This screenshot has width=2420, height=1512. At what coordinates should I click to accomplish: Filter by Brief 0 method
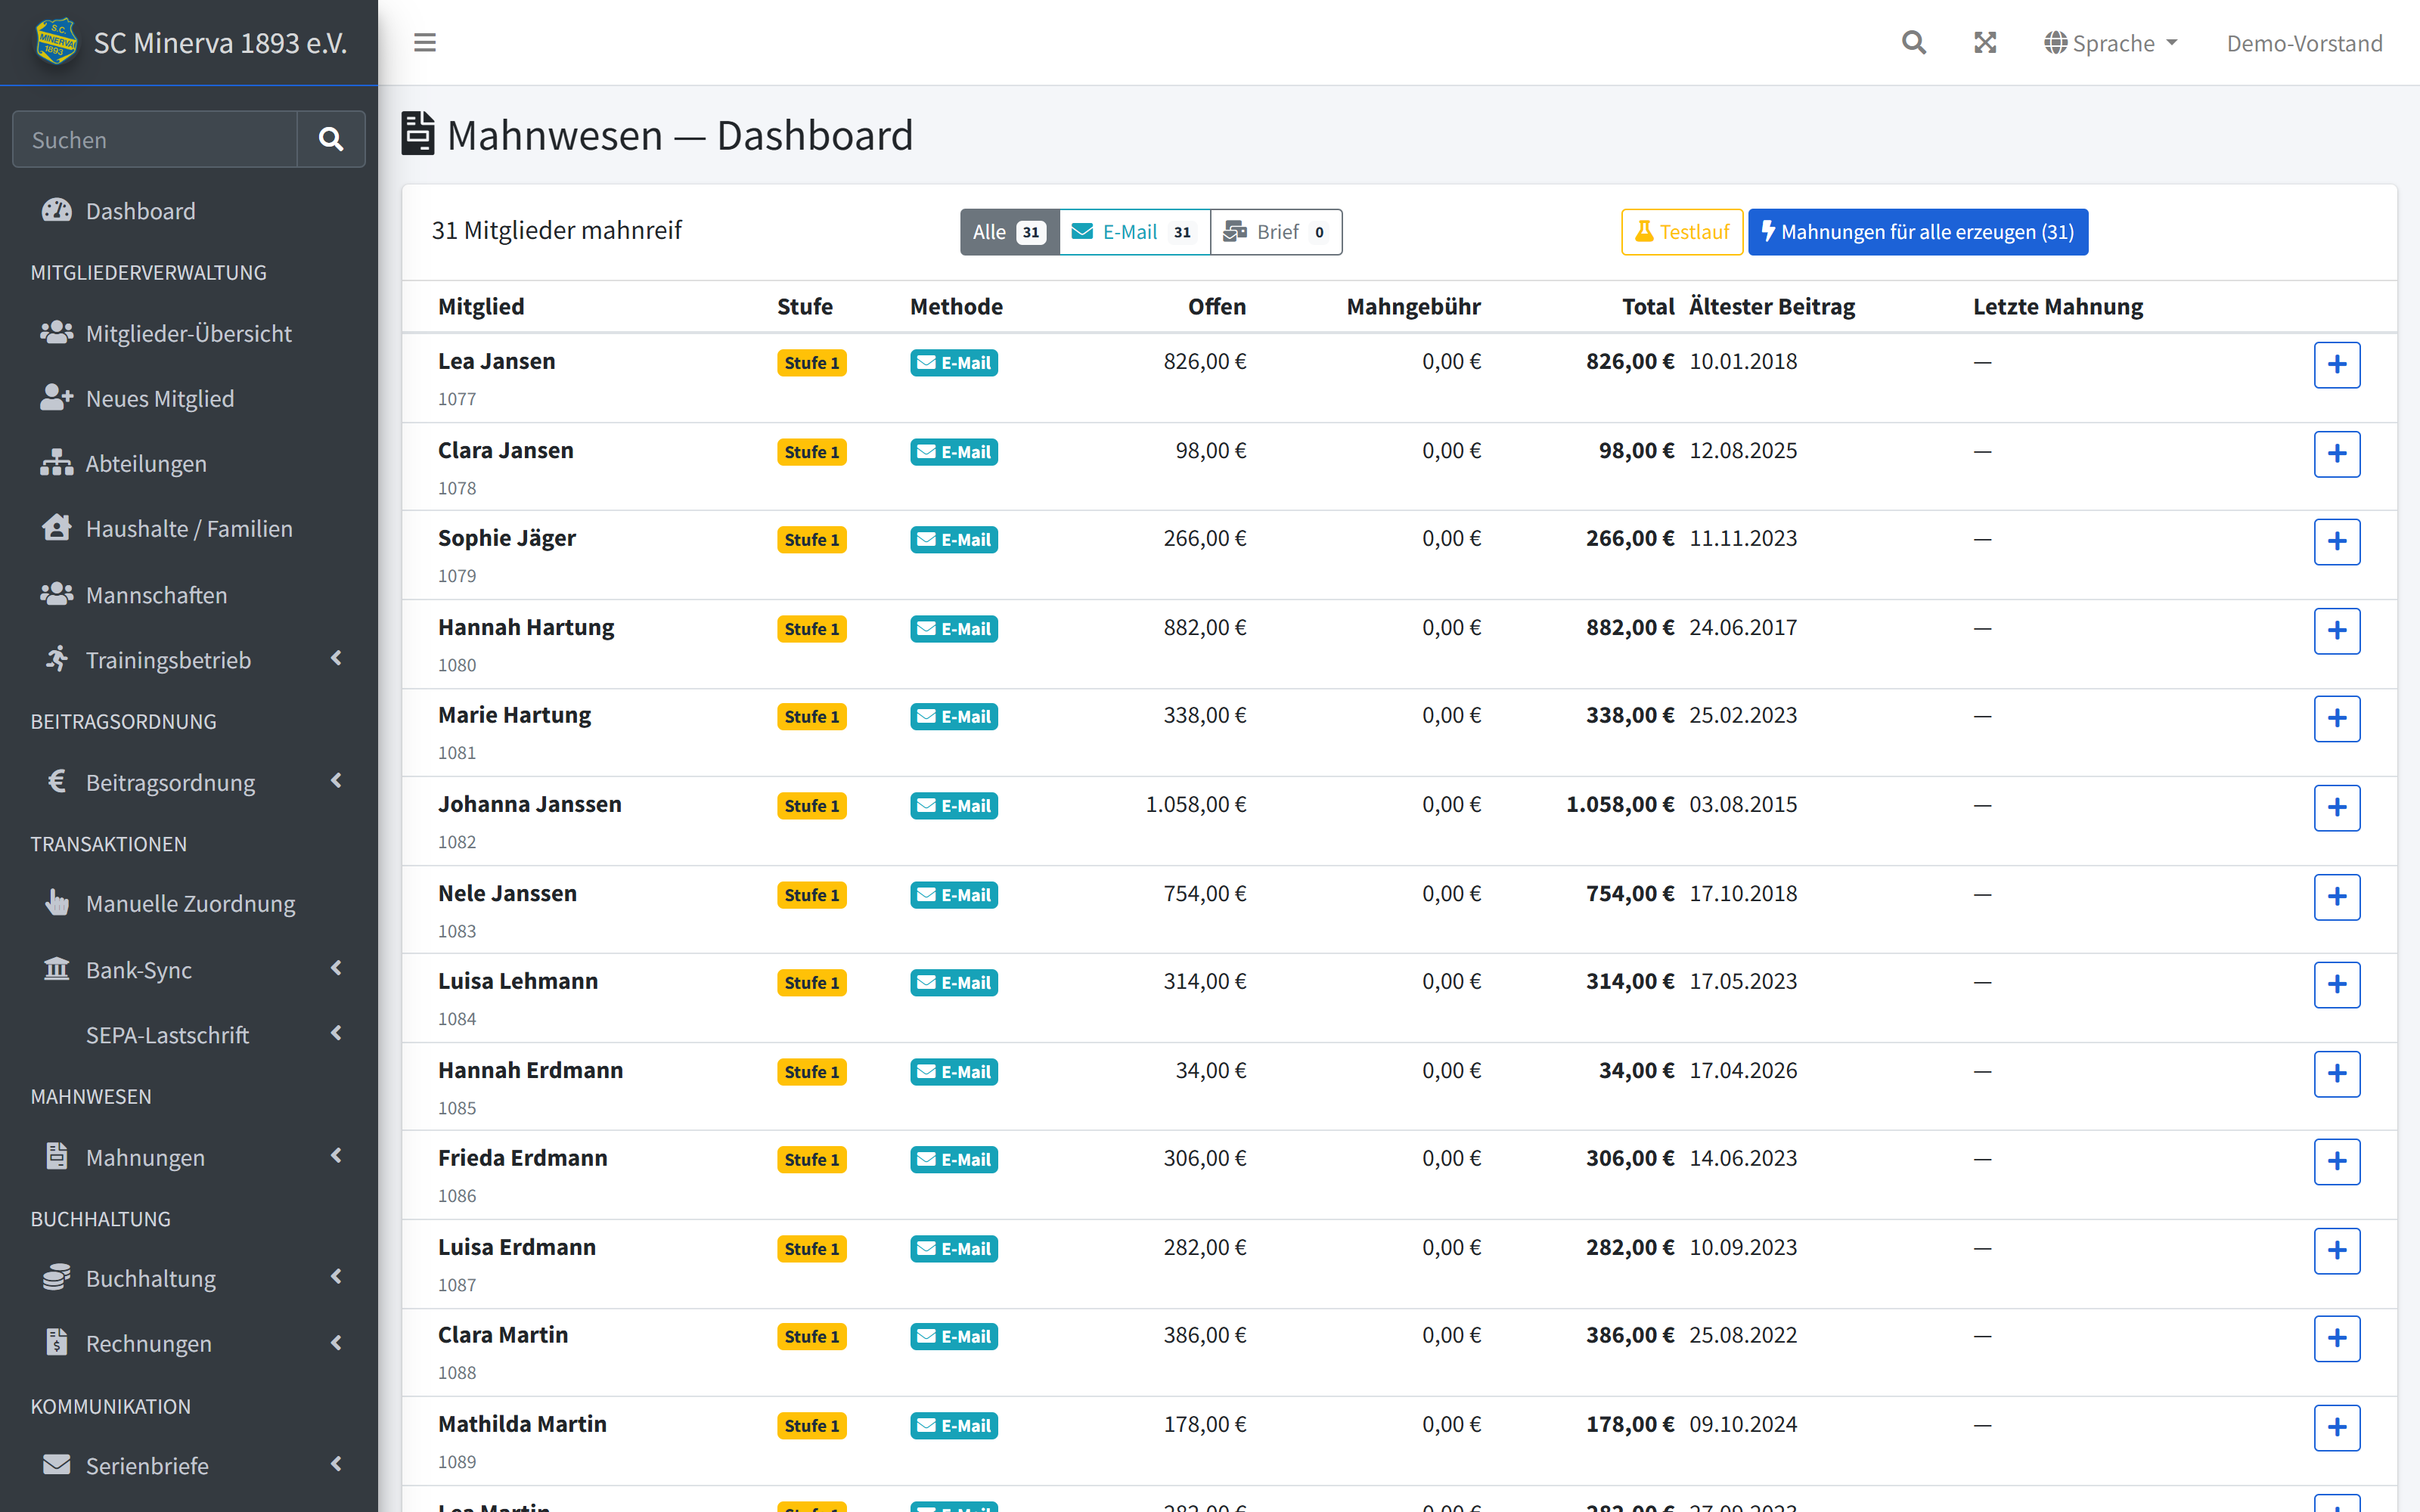[1276, 232]
